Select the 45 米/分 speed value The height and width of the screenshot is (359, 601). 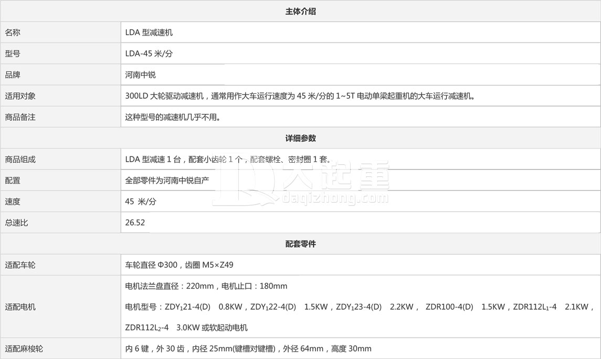(x=141, y=202)
